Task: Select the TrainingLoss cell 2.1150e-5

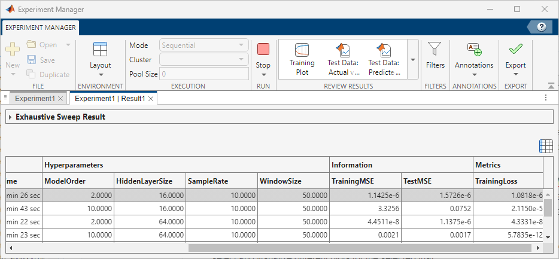Action: point(508,208)
